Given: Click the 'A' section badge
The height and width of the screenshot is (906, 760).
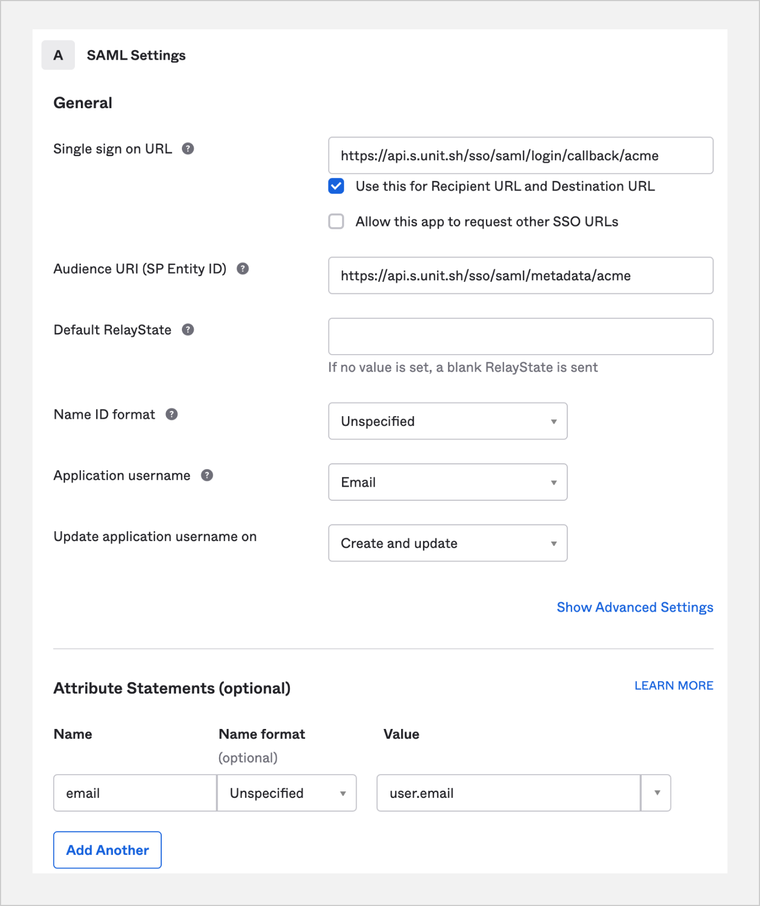Looking at the screenshot, I should (x=58, y=55).
